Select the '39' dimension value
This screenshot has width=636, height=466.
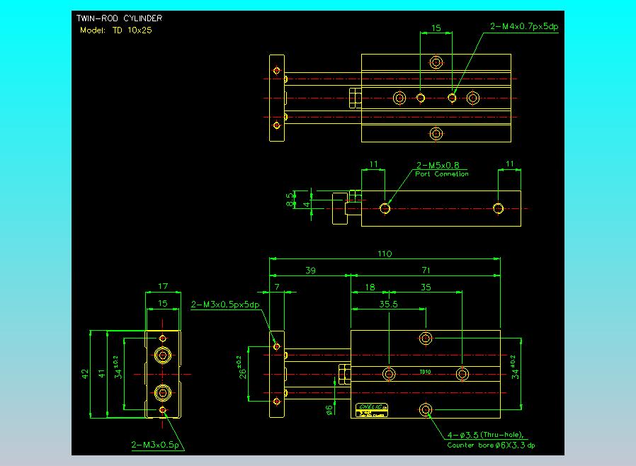[x=310, y=271]
